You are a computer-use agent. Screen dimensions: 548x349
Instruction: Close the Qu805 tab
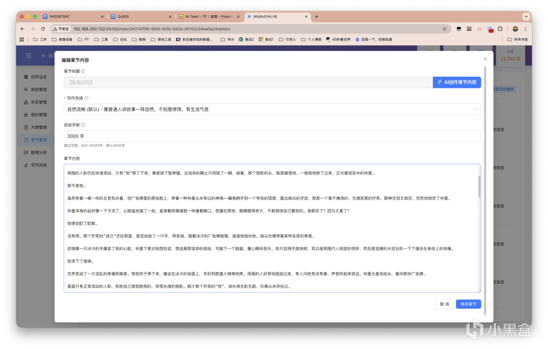click(170, 17)
